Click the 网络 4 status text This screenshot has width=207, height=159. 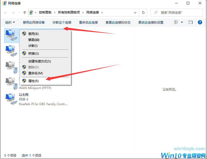click(23, 99)
